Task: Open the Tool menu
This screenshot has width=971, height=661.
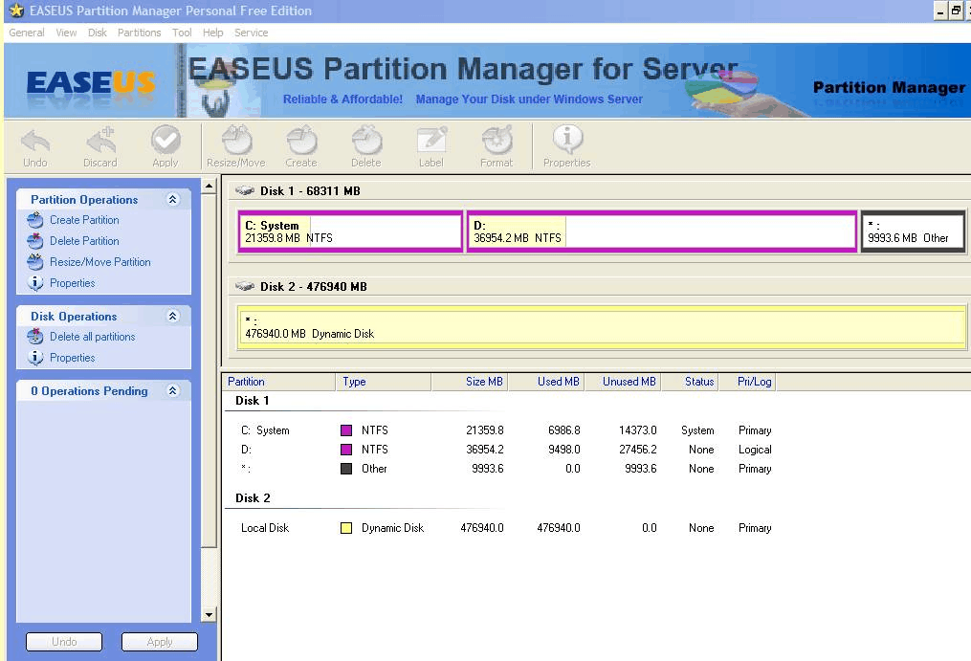Action: point(182,33)
